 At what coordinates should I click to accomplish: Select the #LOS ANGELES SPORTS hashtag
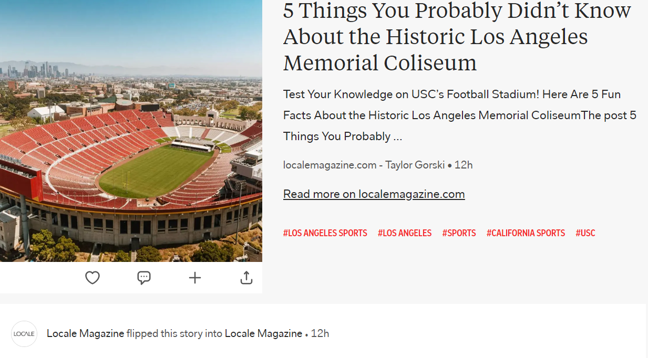point(325,233)
